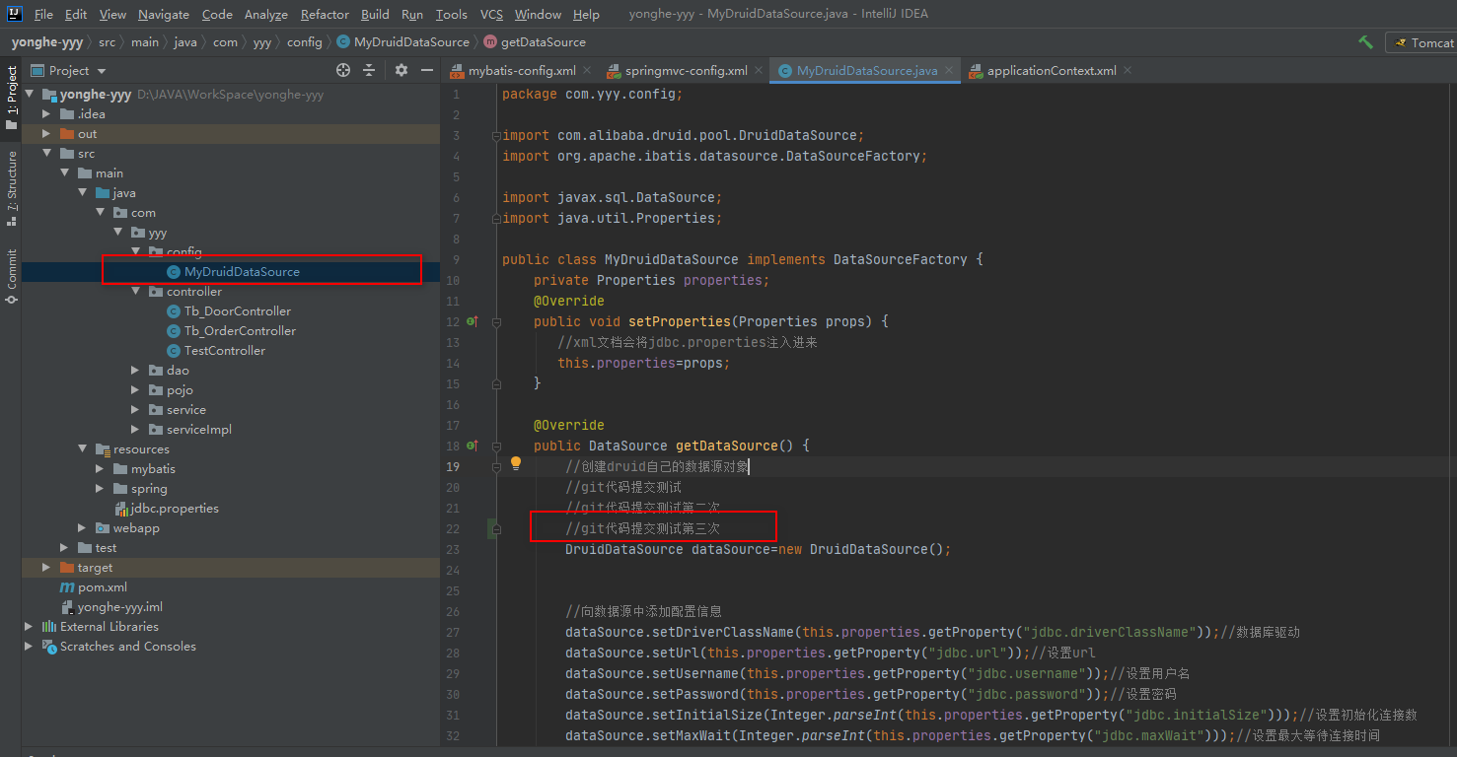Open the Edit menu
The width and height of the screenshot is (1457, 757).
pyautogui.click(x=76, y=15)
